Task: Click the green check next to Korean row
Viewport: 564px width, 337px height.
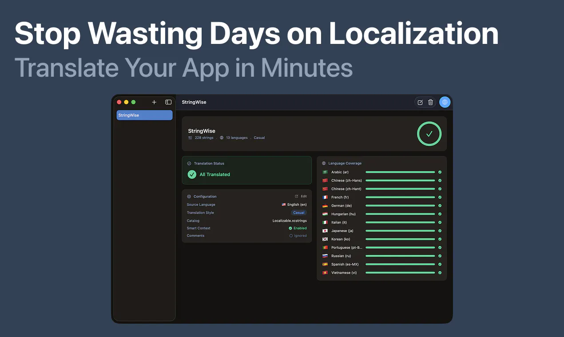Action: (x=440, y=239)
